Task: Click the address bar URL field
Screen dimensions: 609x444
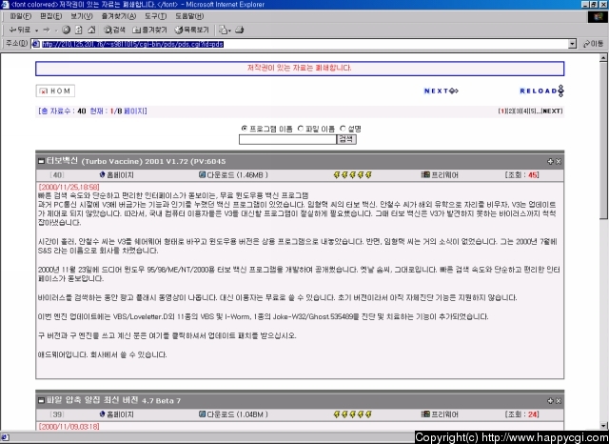Action: [x=299, y=44]
